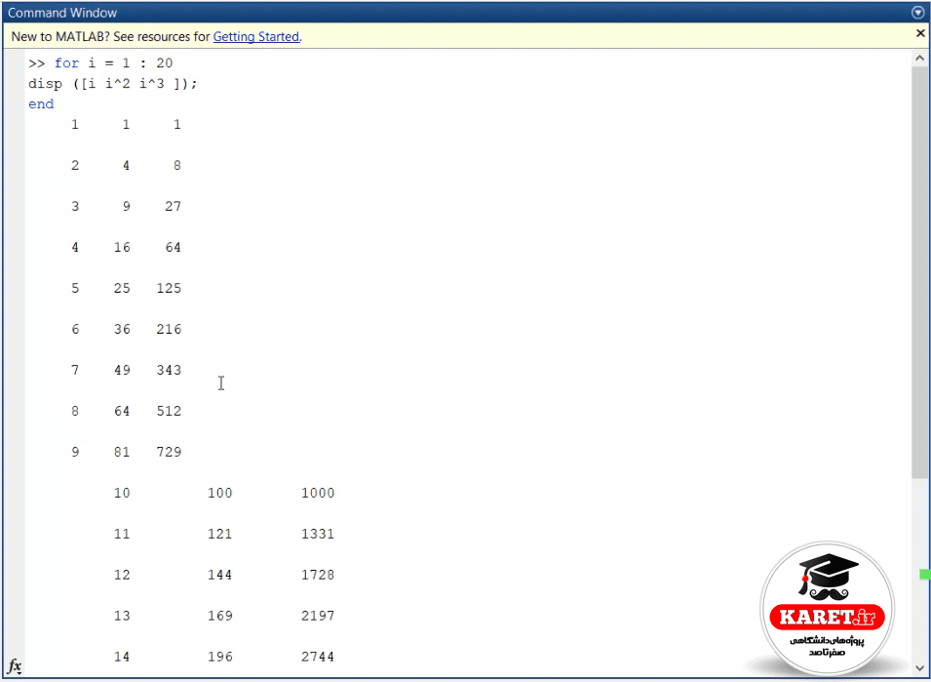
Task: Click the value 125 in output
Action: point(170,288)
